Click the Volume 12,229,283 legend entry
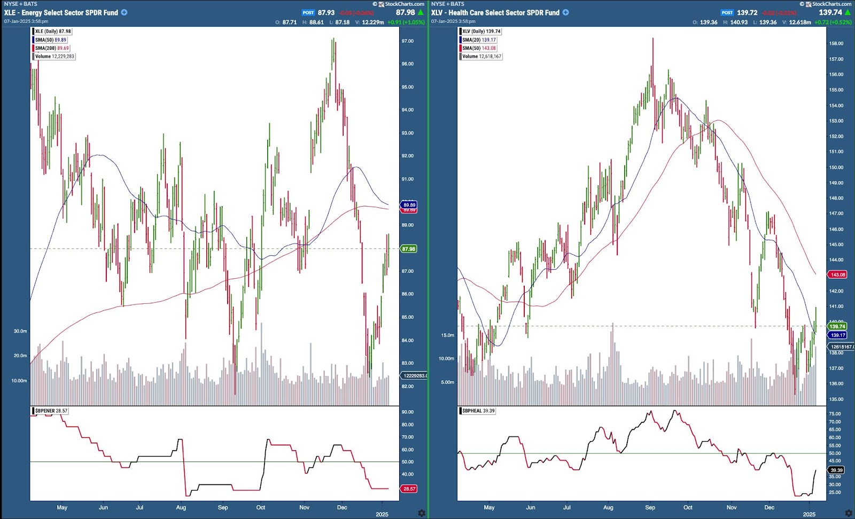This screenshot has width=855, height=519. pos(55,56)
